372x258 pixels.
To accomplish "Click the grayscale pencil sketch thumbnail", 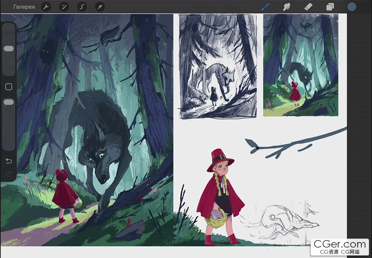I will point(218,66).
